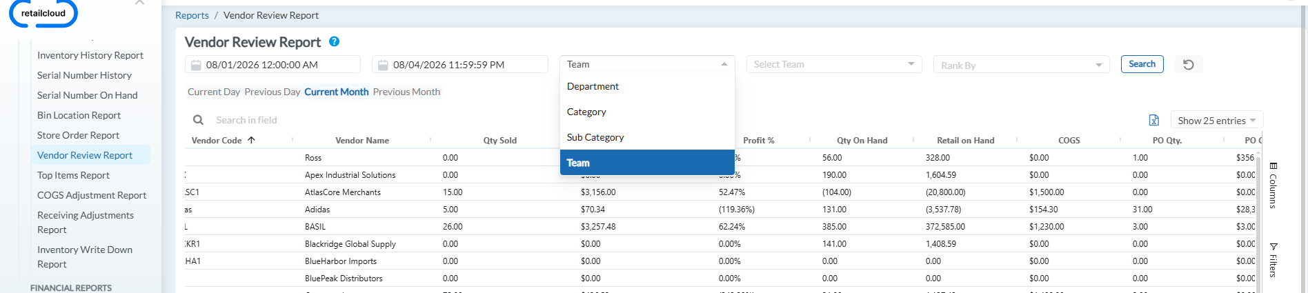Open start date calendar icon
The height and width of the screenshot is (293, 1308).
[196, 65]
